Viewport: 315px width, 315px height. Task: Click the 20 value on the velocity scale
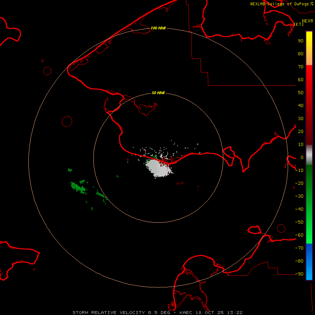pyautogui.click(x=301, y=132)
